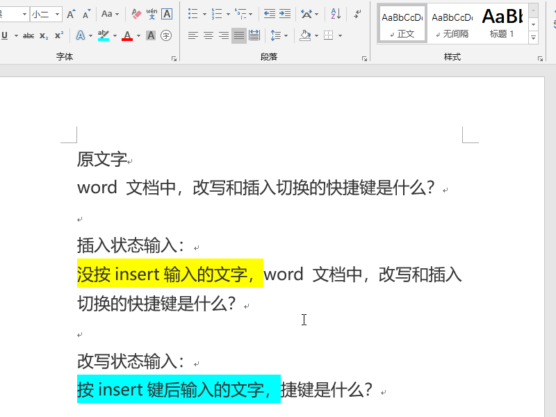Toggle subscript formatting
The image size is (556, 417).
pyautogui.click(x=44, y=35)
